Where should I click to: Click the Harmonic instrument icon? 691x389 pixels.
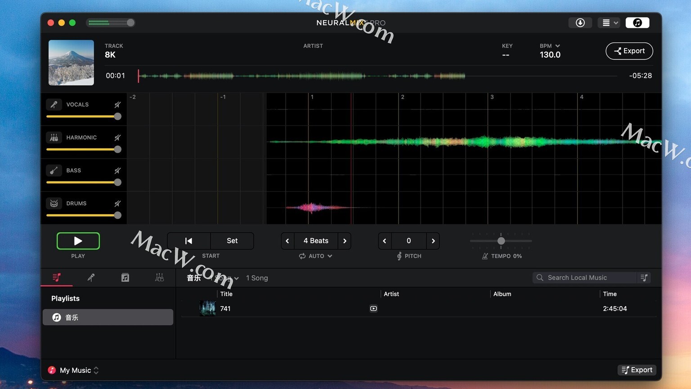pyautogui.click(x=54, y=137)
